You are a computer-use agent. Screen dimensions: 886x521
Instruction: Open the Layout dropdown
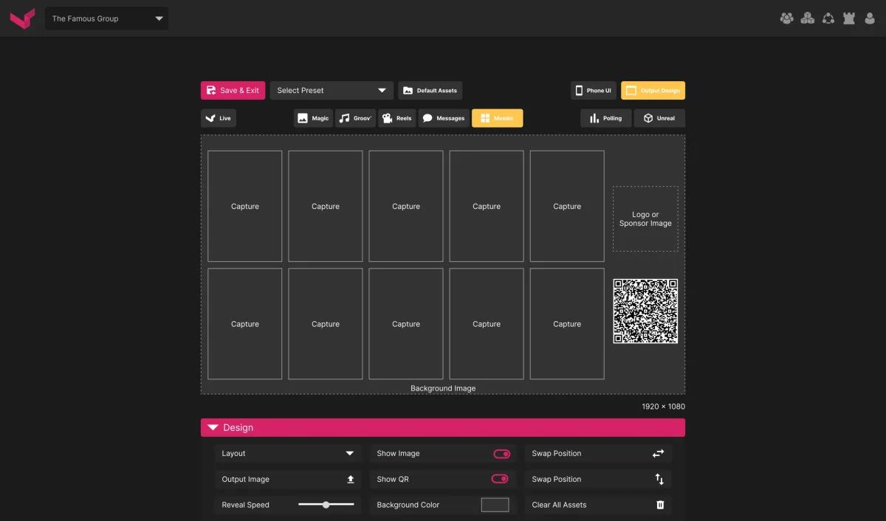pyautogui.click(x=288, y=453)
